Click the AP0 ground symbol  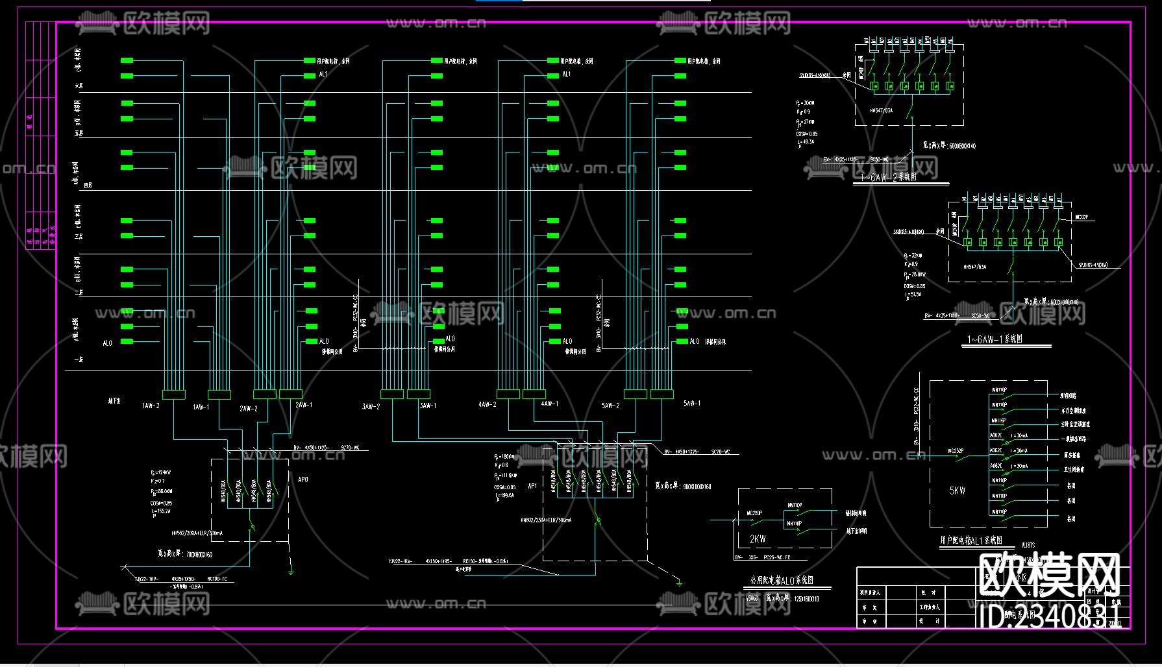291,572
